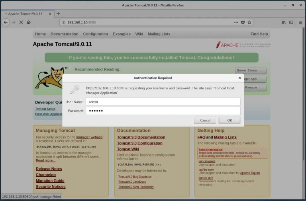Open the Examples navigation item
The width and height of the screenshot is (306, 201).
click(x=122, y=34)
